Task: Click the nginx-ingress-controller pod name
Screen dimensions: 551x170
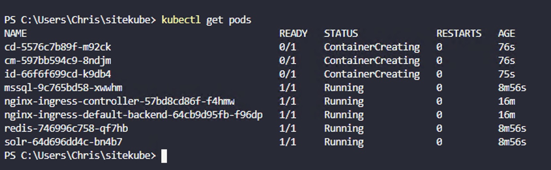Action: (x=120, y=101)
